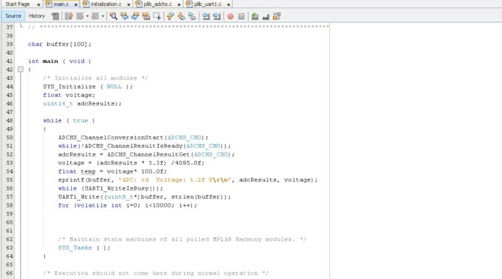This screenshot has height=279, width=502.
Task: Toggle highlight search toolbar icon
Action: click(x=146, y=16)
